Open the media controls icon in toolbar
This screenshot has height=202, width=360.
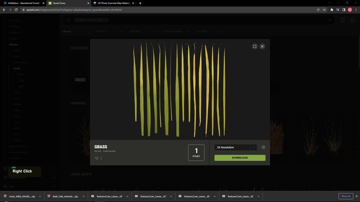click(x=337, y=10)
